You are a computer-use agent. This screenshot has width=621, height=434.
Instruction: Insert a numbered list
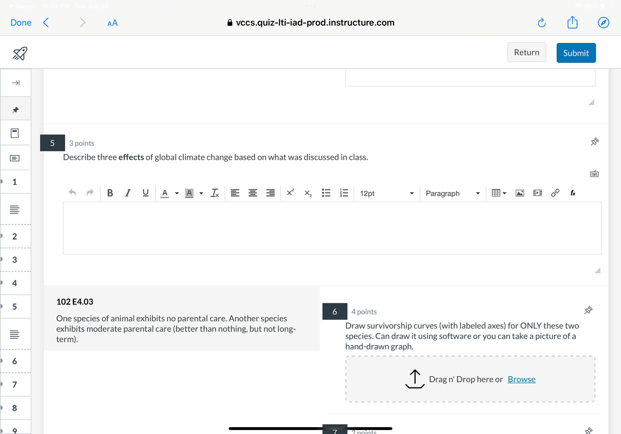pos(344,193)
